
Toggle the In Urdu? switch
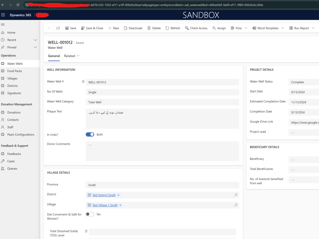(x=90, y=134)
